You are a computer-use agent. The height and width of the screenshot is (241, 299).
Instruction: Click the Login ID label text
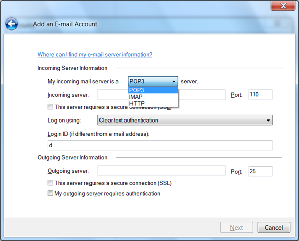click(x=98, y=134)
